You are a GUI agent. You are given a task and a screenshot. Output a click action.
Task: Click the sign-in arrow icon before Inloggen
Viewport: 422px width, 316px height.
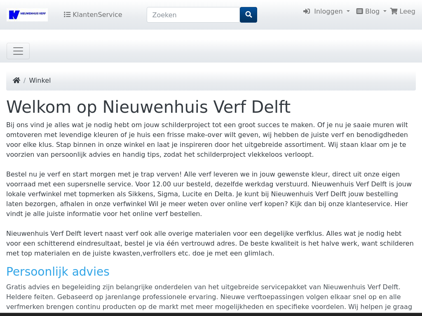[x=307, y=12]
